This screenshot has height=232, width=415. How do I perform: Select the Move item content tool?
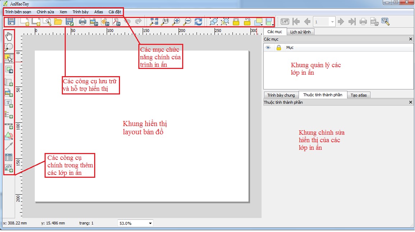point(9,70)
